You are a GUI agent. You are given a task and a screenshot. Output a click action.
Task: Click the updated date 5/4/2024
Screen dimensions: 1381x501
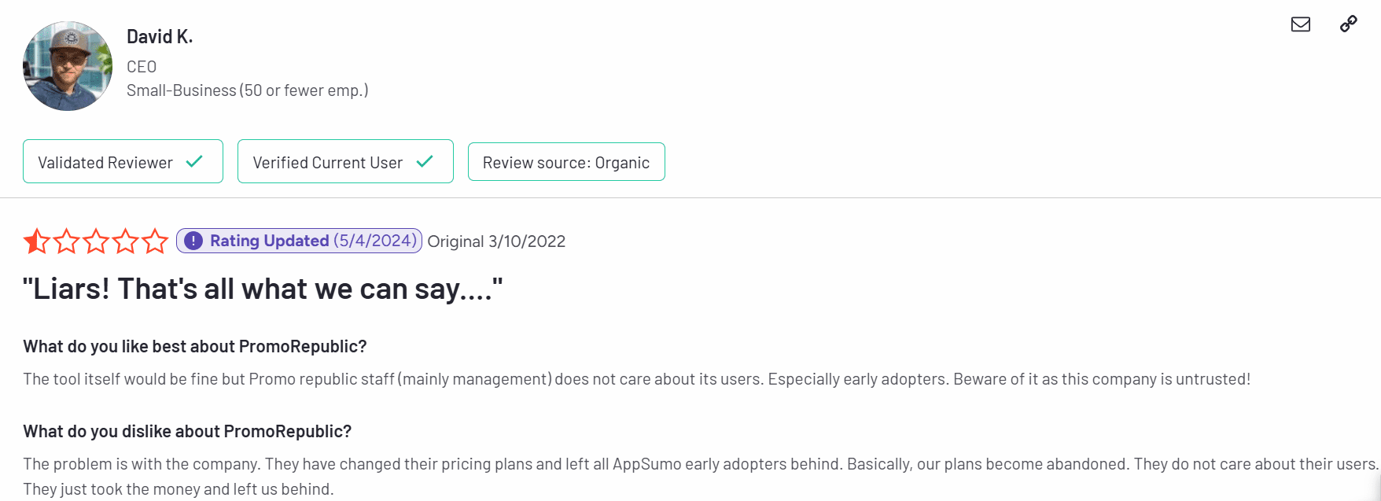[x=374, y=241]
